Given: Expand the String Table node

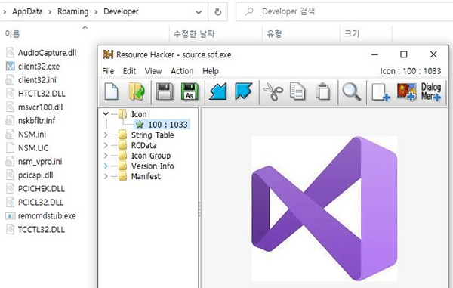Looking at the screenshot, I should pos(106,135).
